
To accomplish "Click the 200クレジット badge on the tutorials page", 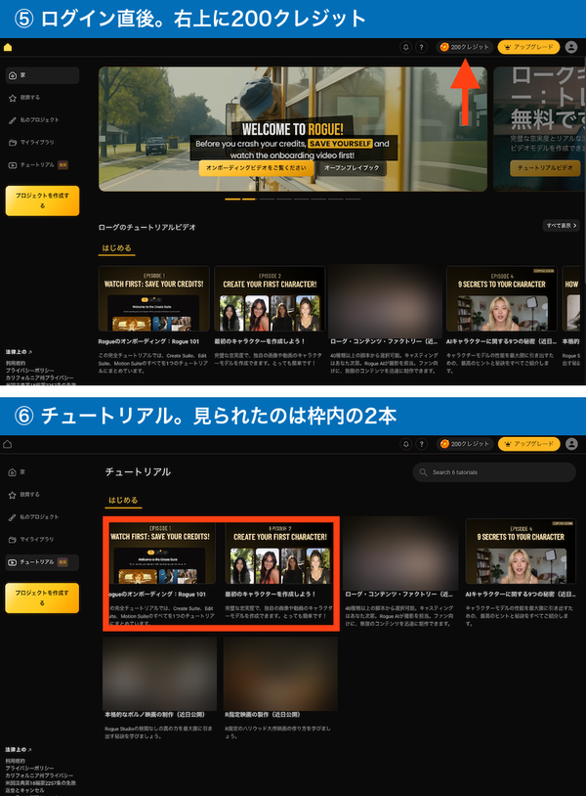I will pos(465,444).
